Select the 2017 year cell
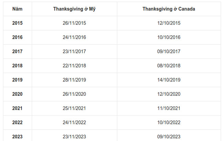224x141 pixels. tap(17, 51)
